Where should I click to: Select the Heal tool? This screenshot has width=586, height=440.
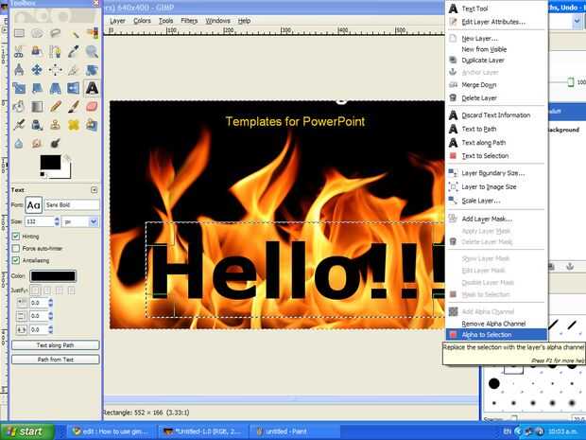click(74, 125)
